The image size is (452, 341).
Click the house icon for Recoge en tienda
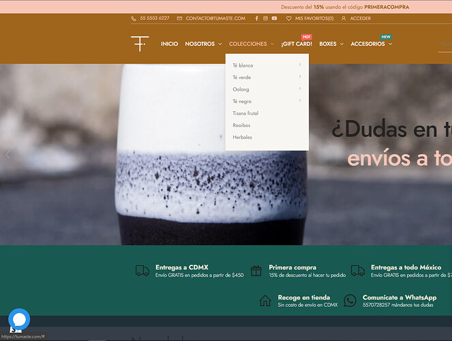click(265, 301)
